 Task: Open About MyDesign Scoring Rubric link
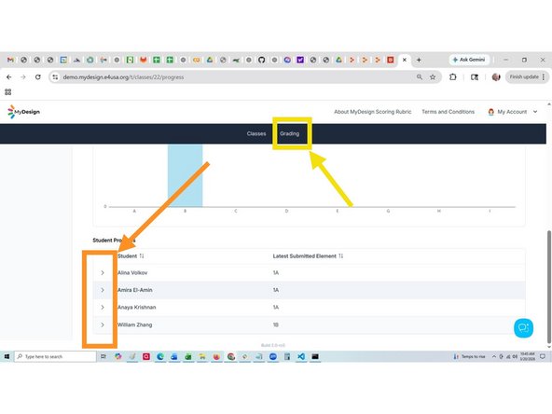coord(372,112)
